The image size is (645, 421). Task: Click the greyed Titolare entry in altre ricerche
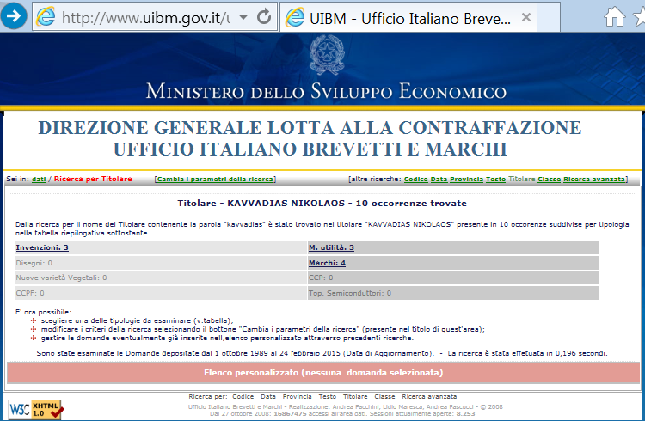tap(522, 180)
